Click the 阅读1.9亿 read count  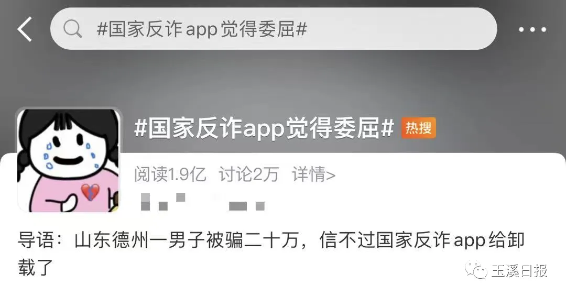170,174
